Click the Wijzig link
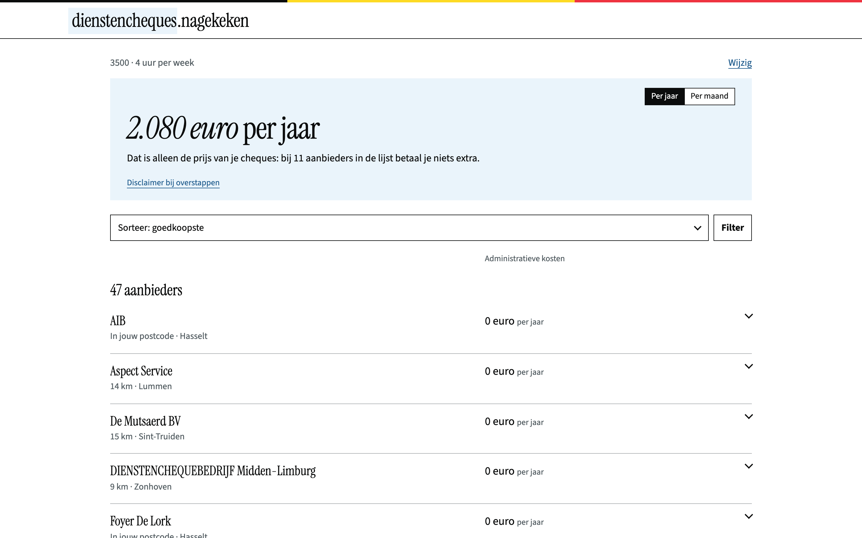862x538 pixels. 740,63
